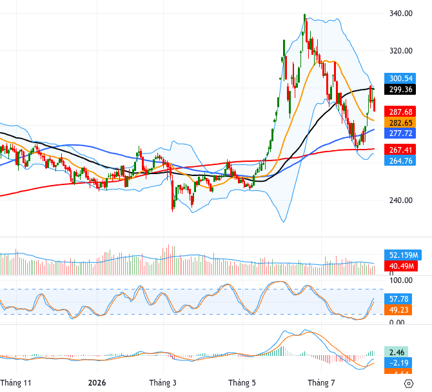The height and width of the screenshot is (392, 432).
Task: Select the 52.159M volume average label
Action: 403,255
